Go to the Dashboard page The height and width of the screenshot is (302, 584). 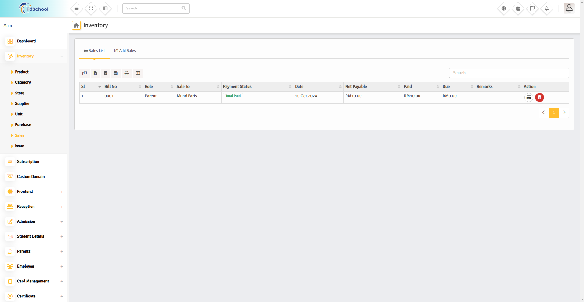coord(26,41)
